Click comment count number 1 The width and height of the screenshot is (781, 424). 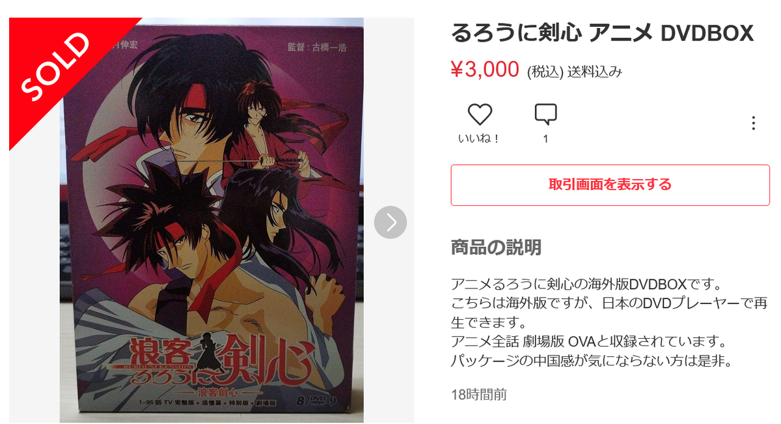click(545, 139)
